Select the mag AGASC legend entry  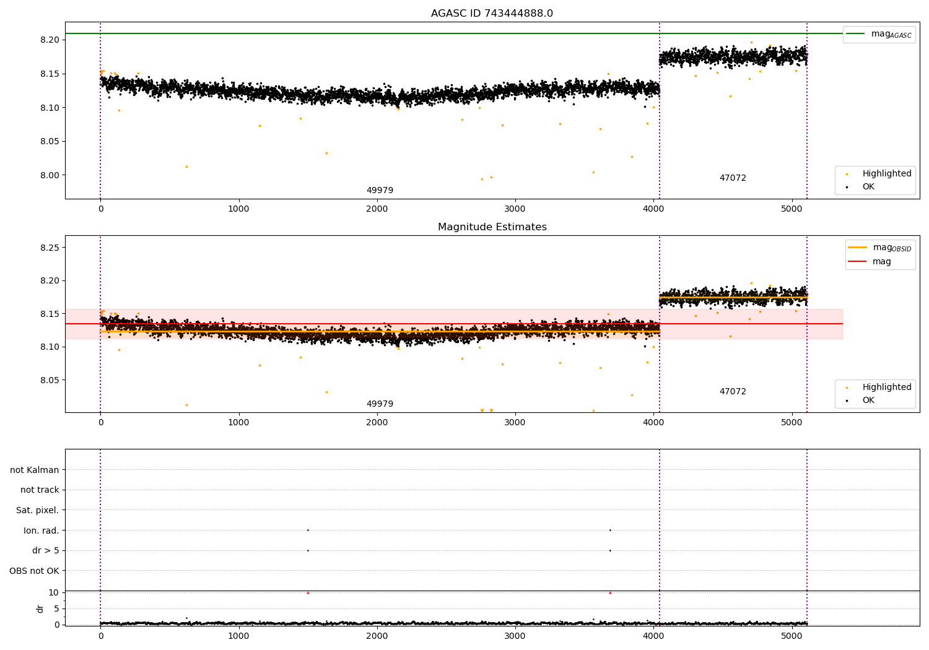[879, 34]
